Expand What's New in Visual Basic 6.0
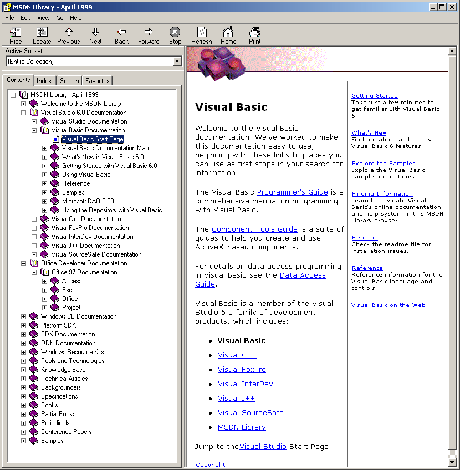Screen dimensions: 460x470 (45, 157)
